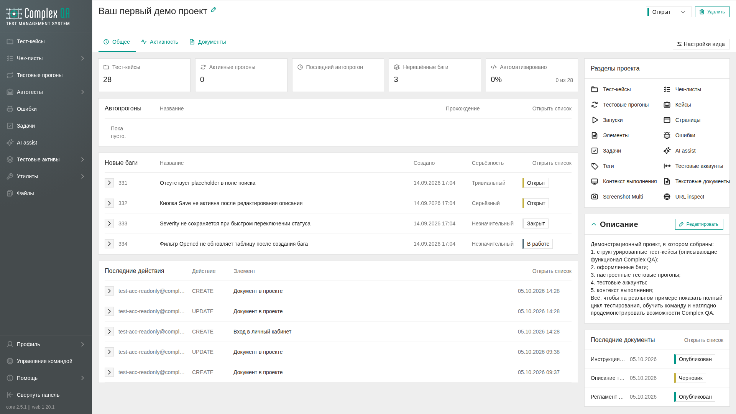Click the Страницы window icon
This screenshot has height=414, width=736.
(667, 120)
